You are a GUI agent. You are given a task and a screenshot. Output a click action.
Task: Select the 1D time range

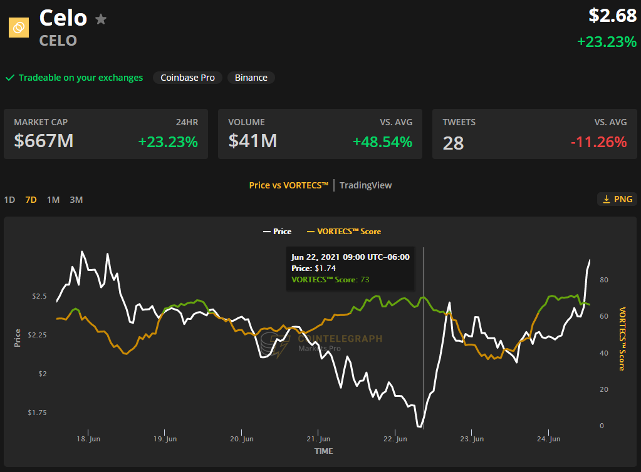click(9, 200)
